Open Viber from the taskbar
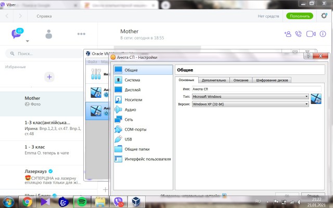 (118, 202)
